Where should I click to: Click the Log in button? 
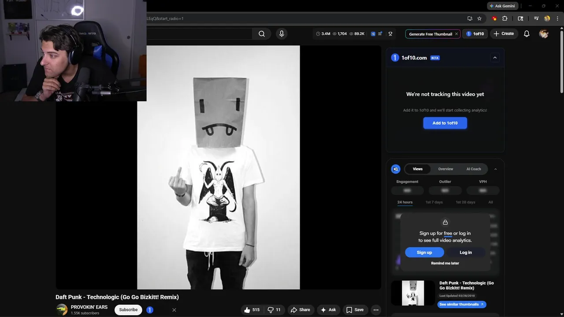pyautogui.click(x=466, y=252)
